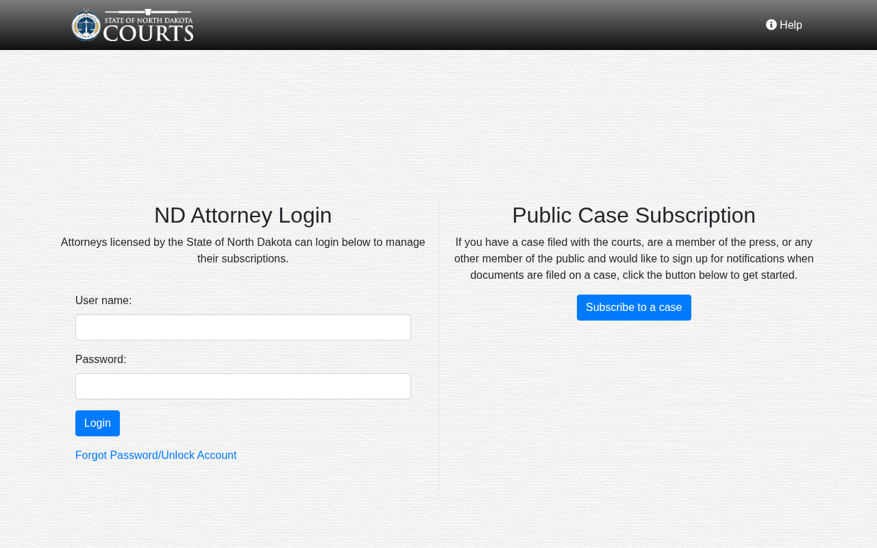The width and height of the screenshot is (877, 548).
Task: Click the Public Case Subscription heading
Action: click(x=634, y=215)
